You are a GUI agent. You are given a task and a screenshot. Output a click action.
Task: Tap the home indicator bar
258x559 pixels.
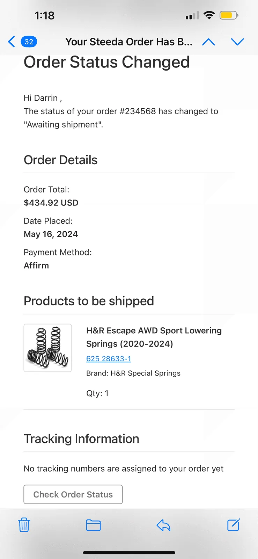pyautogui.click(x=129, y=553)
